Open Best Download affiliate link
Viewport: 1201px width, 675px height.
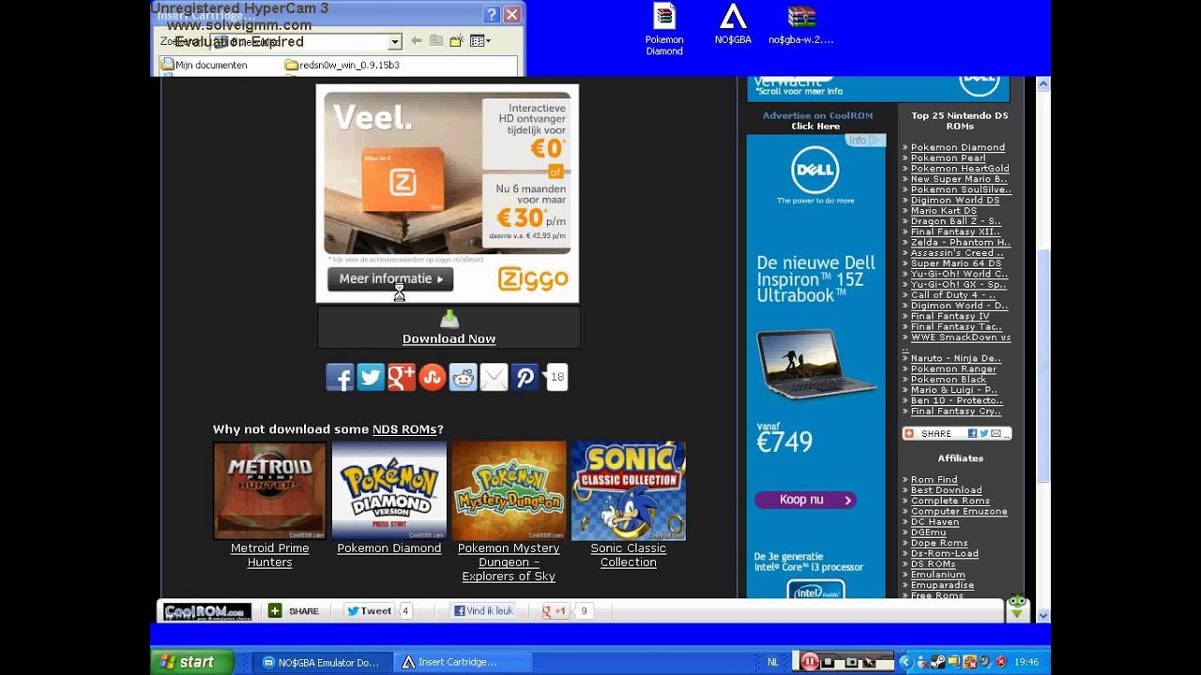click(x=946, y=489)
